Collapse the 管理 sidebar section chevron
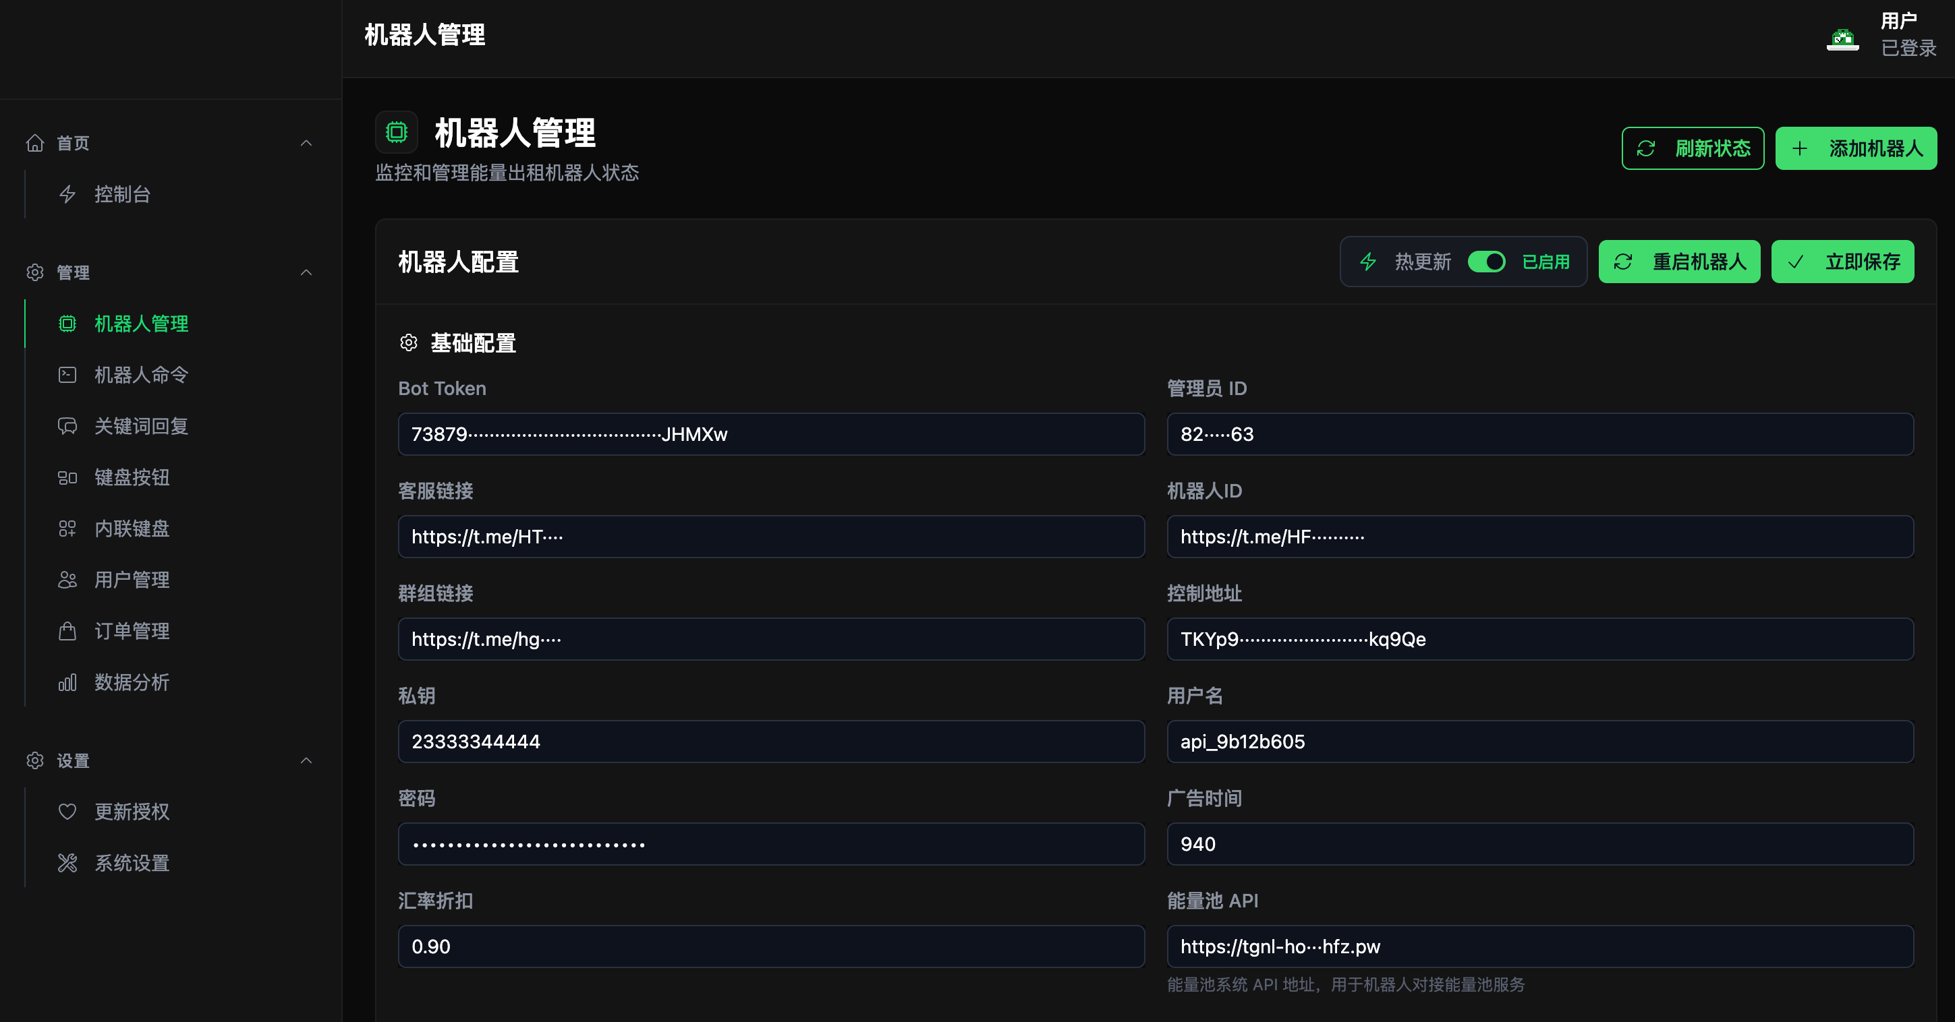Screen dimensions: 1955x1022 (306, 273)
